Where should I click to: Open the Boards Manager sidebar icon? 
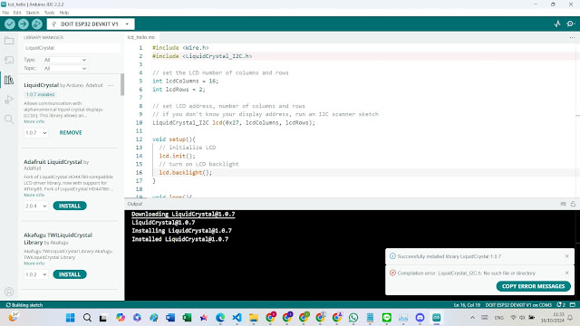tap(9, 61)
